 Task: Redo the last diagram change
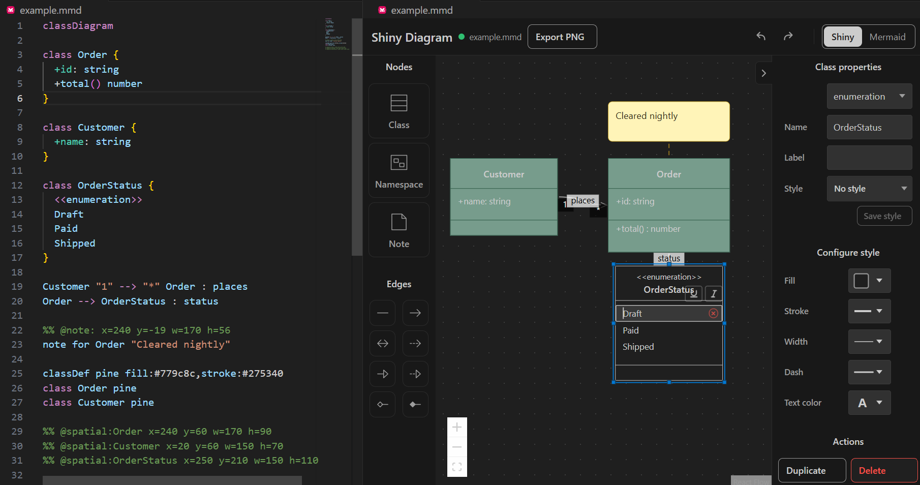(788, 37)
